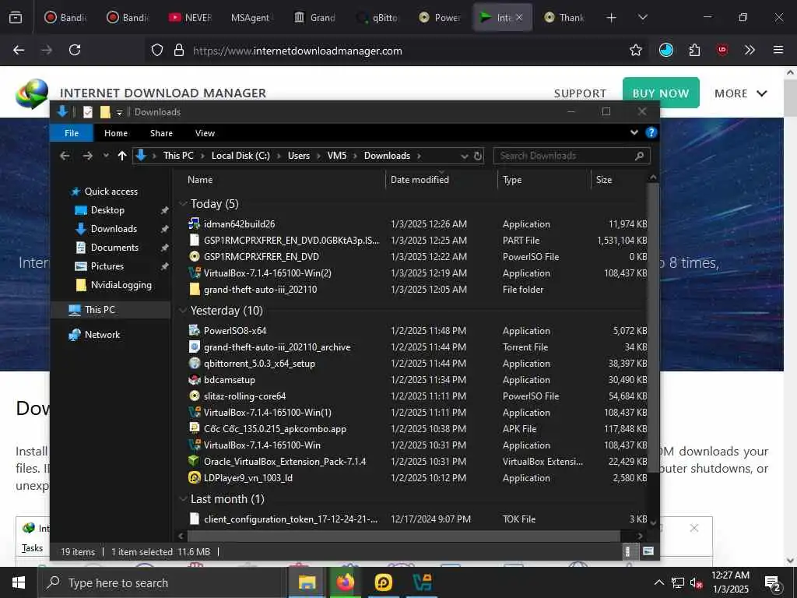Open the address bar history dropdown
This screenshot has width=797, height=598.
[x=464, y=156]
